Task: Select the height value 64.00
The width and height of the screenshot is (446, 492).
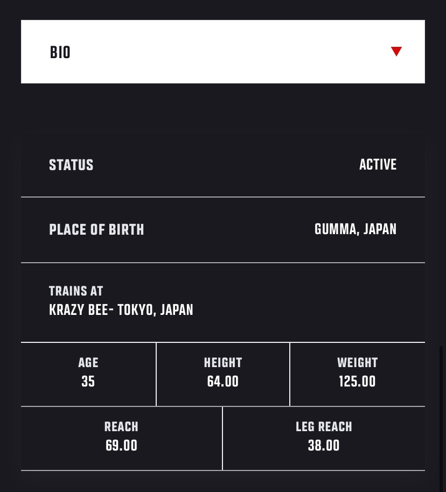Action: click(223, 382)
